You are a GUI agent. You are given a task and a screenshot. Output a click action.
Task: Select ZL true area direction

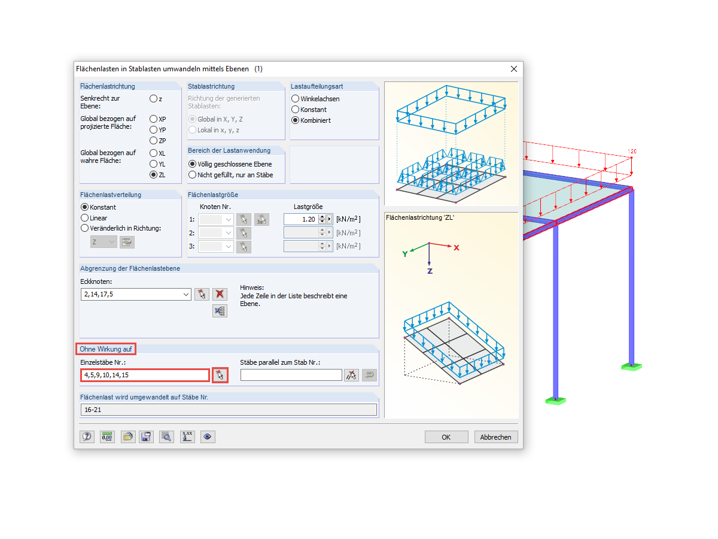[x=154, y=175]
